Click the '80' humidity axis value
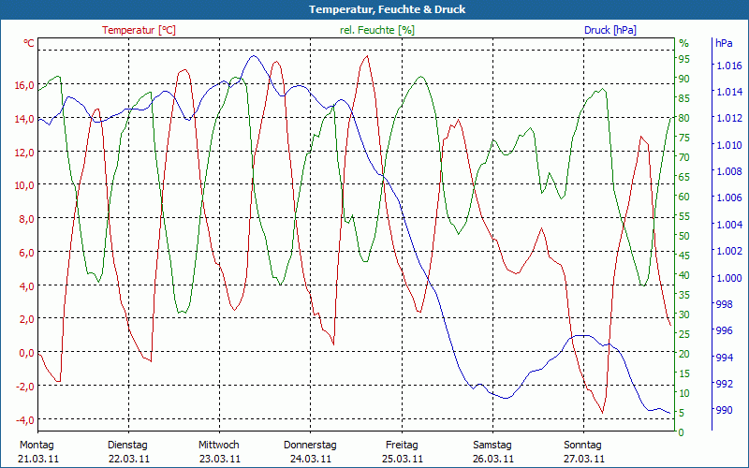The width and height of the screenshot is (749, 468). coord(684,118)
